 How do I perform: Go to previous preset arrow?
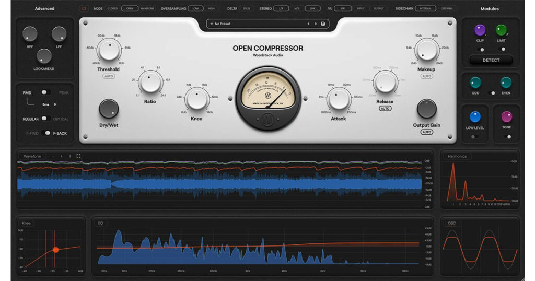[x=308, y=24]
